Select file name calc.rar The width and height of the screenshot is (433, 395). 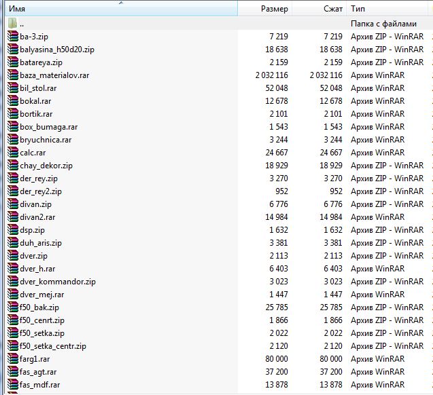pyautogui.click(x=33, y=153)
